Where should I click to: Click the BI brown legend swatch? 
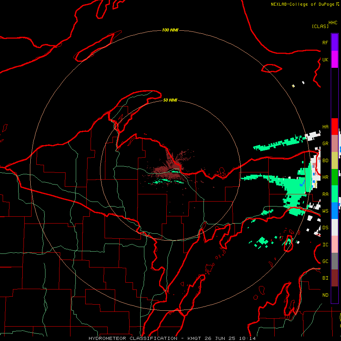335,278
